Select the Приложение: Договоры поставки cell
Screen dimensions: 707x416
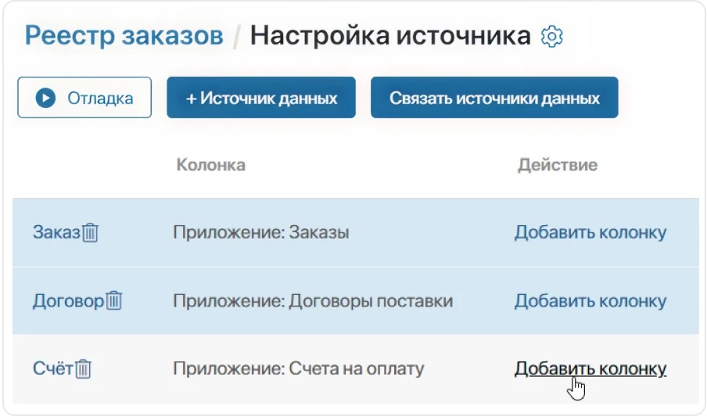312,301
